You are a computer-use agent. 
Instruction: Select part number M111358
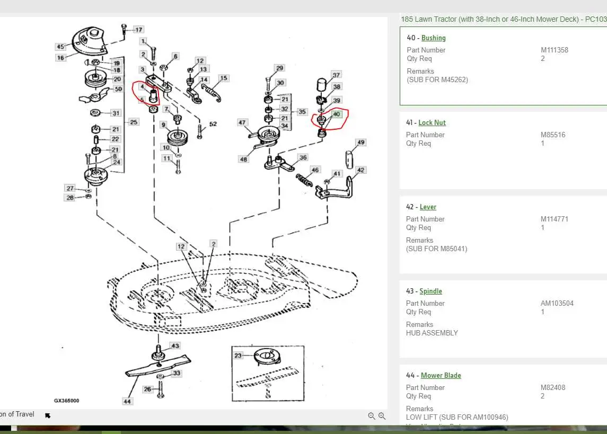tap(555, 50)
